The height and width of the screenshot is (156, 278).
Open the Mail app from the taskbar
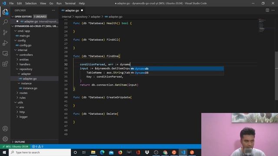pyautogui.click(x=111, y=152)
